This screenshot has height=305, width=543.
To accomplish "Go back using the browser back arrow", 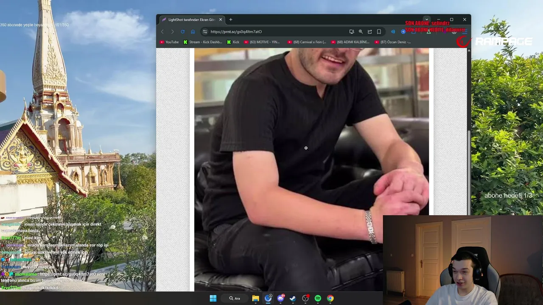I will 162,32.
